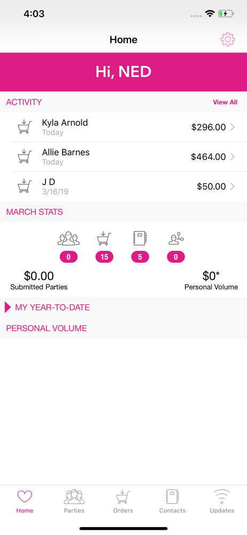247x535 pixels.
Task: Tap the pink badge showing 15 orders
Action: [104, 257]
